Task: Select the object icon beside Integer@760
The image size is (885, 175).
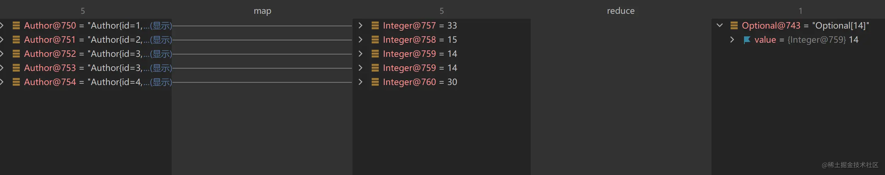Action: [x=375, y=82]
